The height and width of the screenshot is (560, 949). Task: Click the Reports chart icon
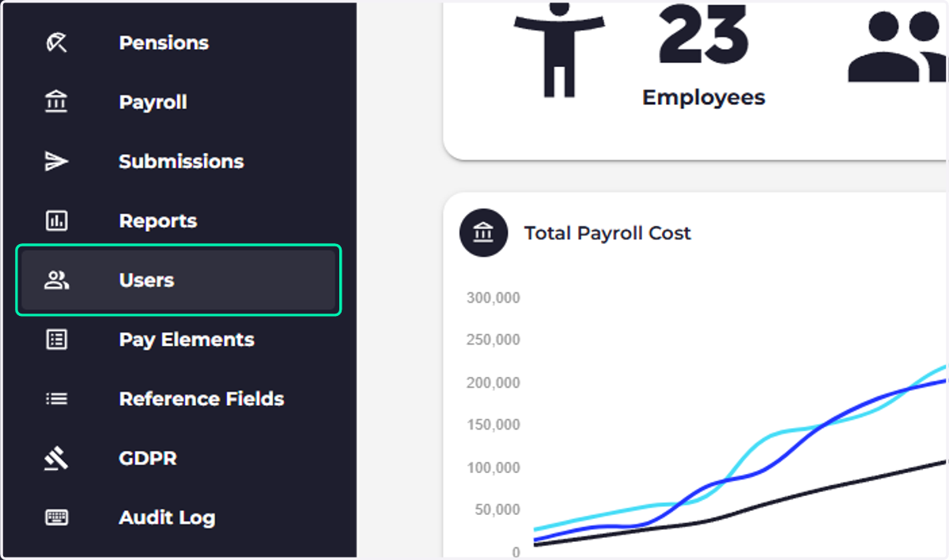point(57,220)
